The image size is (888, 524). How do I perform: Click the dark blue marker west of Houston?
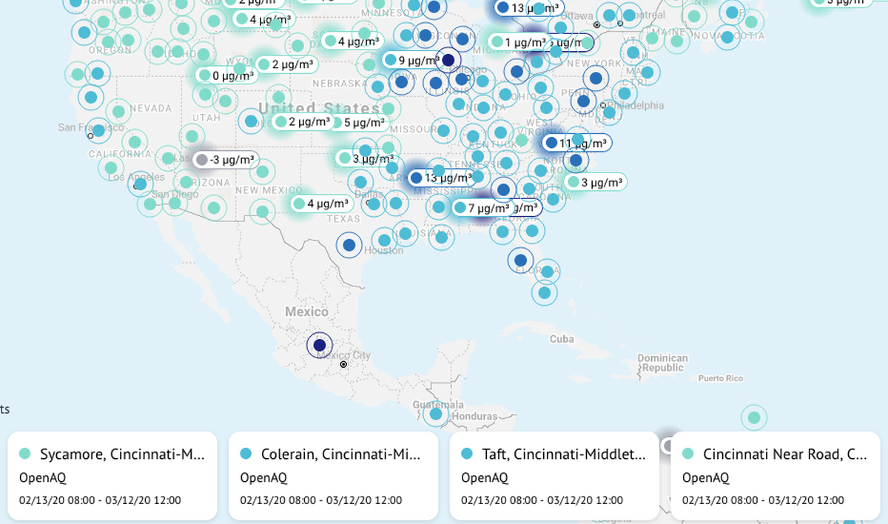point(349,244)
